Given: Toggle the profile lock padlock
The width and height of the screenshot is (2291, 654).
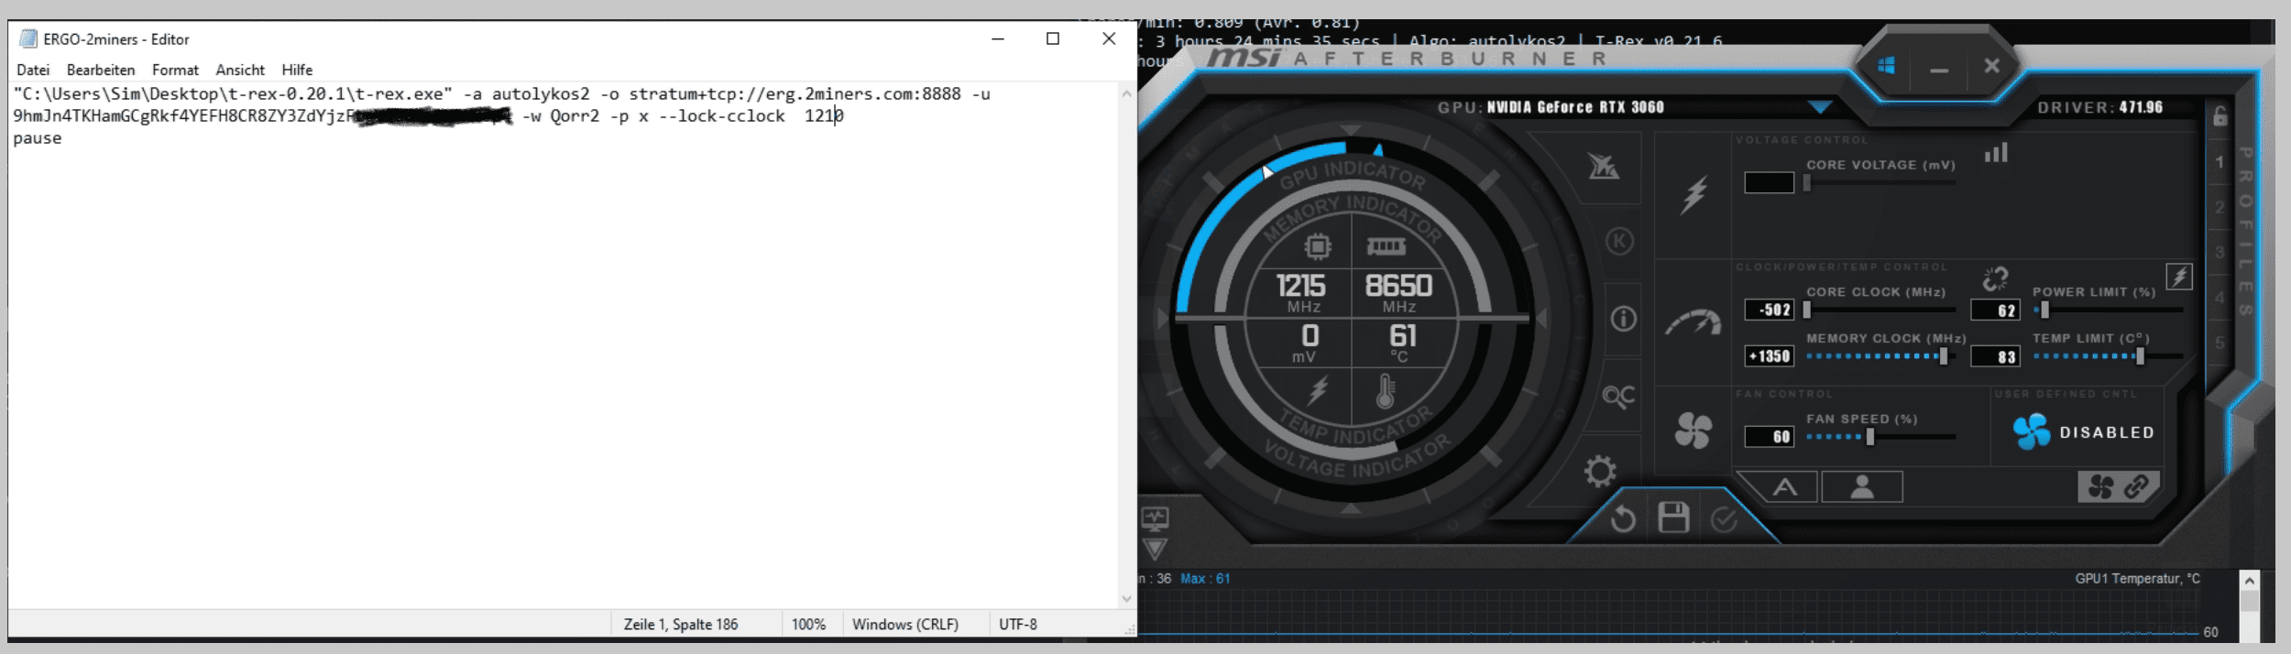Looking at the screenshot, I should 2220,116.
